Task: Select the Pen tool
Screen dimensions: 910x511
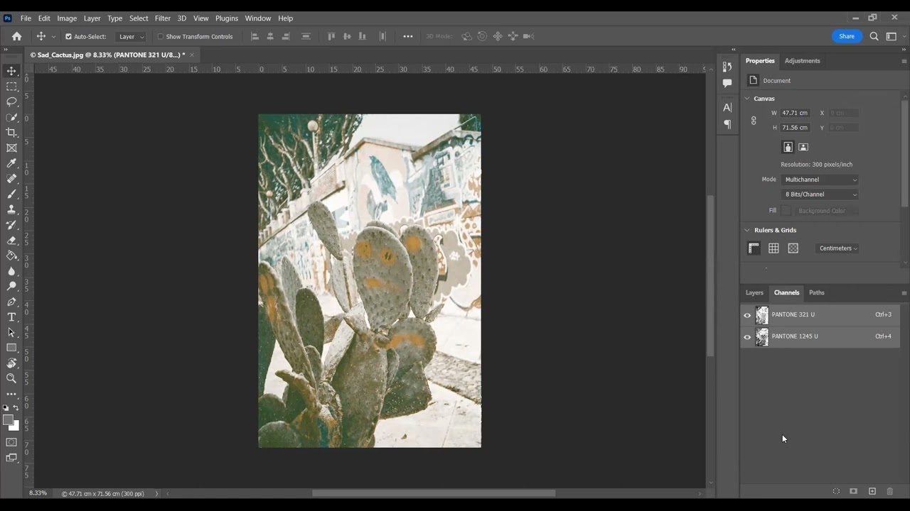Action: 11,302
